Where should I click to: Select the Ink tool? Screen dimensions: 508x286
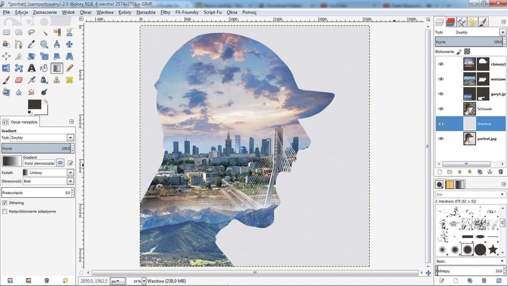click(44, 80)
